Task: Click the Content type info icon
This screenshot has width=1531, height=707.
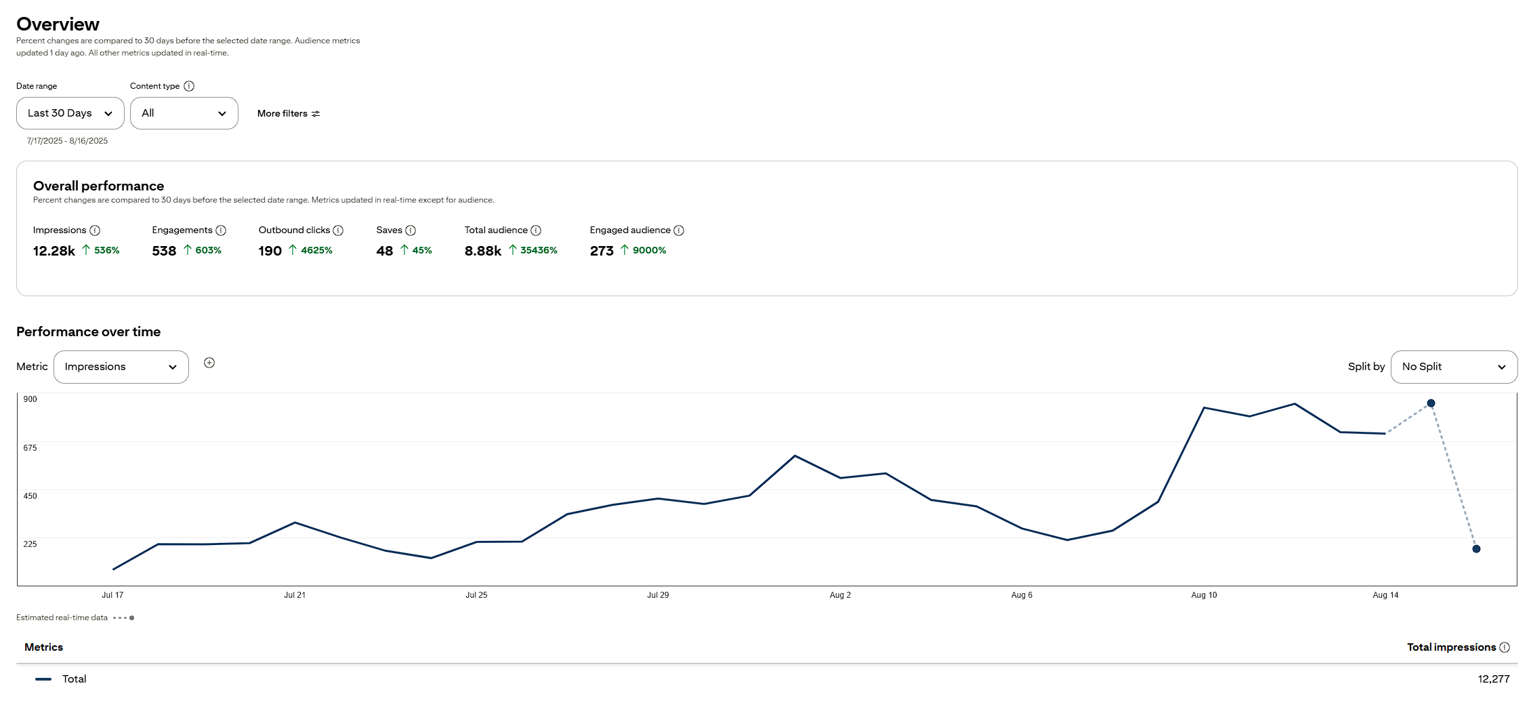Action: coord(189,86)
